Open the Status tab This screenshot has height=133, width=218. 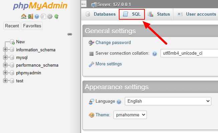coord(159,14)
